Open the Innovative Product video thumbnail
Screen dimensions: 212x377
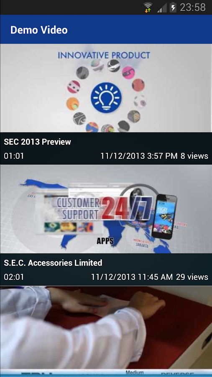(106, 88)
